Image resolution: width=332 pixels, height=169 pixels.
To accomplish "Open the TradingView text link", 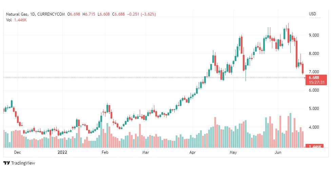I will pyautogui.click(x=23, y=163).
